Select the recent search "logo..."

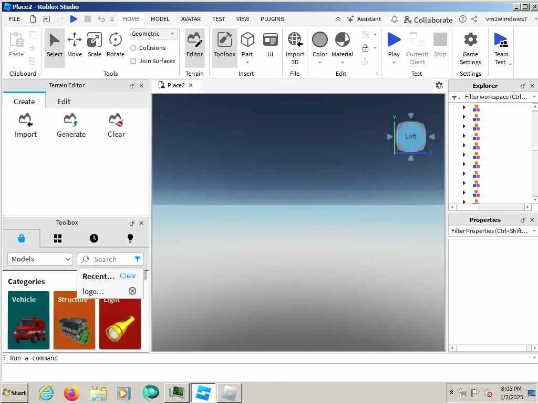[x=93, y=291]
